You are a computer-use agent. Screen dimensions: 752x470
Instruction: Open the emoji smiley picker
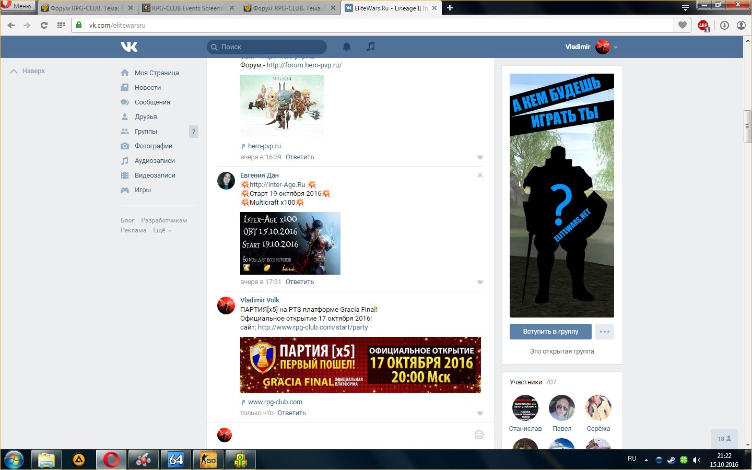click(479, 434)
